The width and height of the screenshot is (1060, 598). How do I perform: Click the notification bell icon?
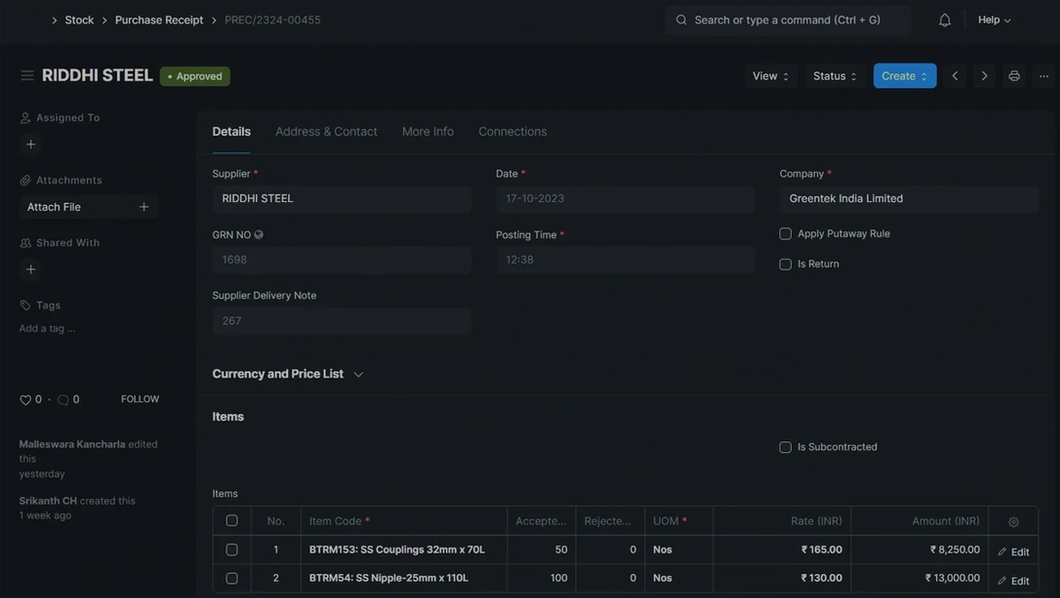tap(945, 20)
